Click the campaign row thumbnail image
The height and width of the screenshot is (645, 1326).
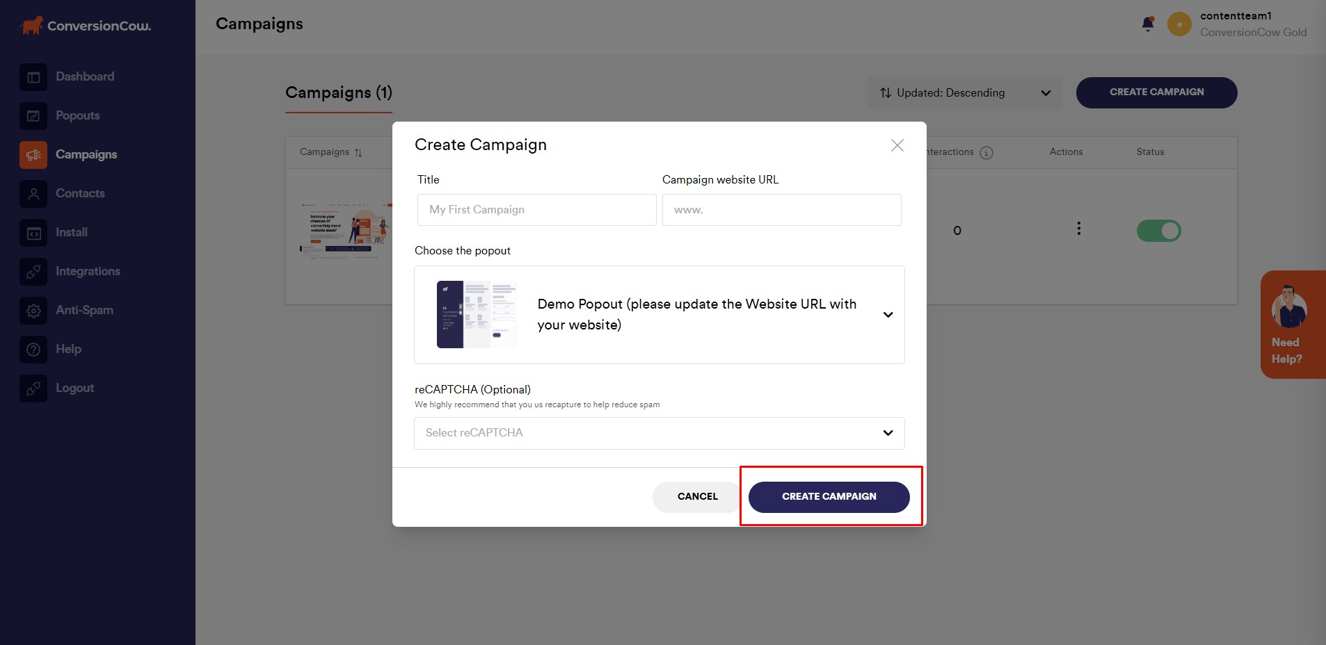pyautogui.click(x=346, y=231)
